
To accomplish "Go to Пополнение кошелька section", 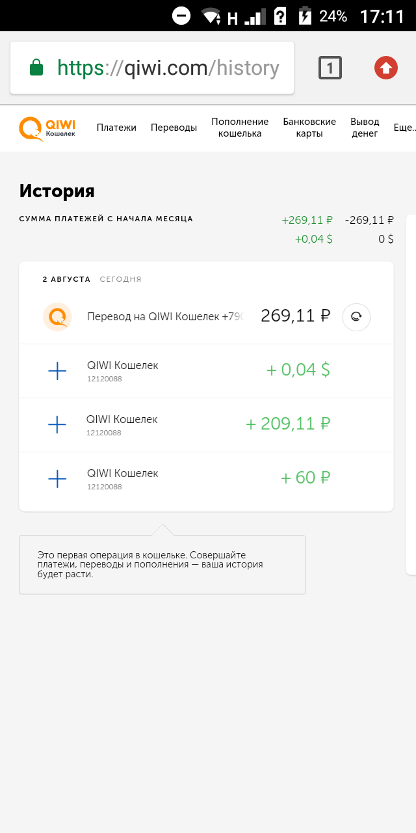I will (240, 128).
